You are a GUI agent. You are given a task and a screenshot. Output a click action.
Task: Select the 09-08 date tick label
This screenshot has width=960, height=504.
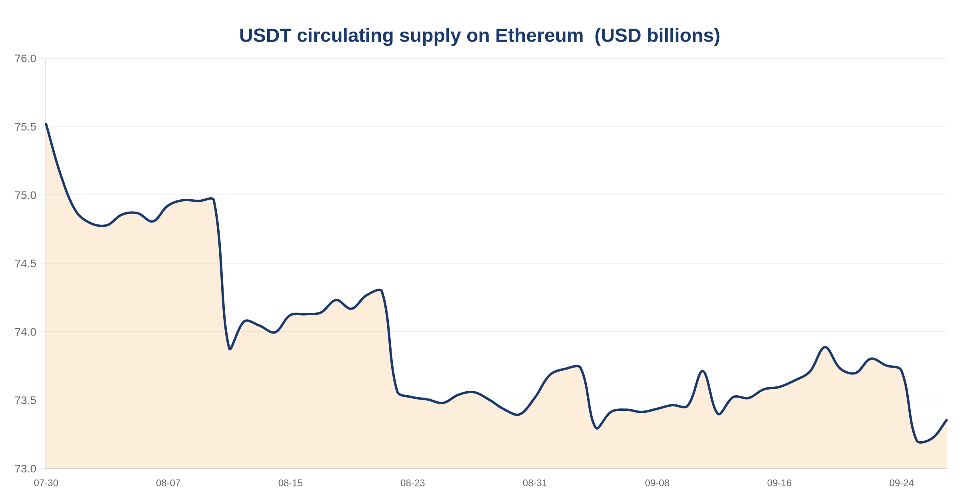[657, 483]
